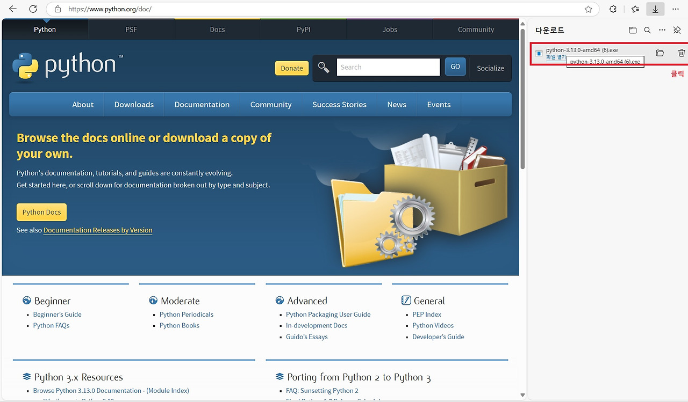This screenshot has height=402, width=688.
Task: Open the Guido's Essays link
Action: tap(307, 337)
